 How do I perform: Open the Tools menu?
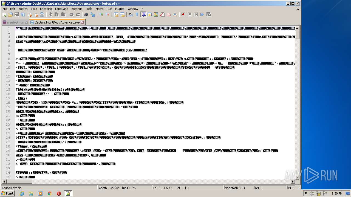click(89, 9)
